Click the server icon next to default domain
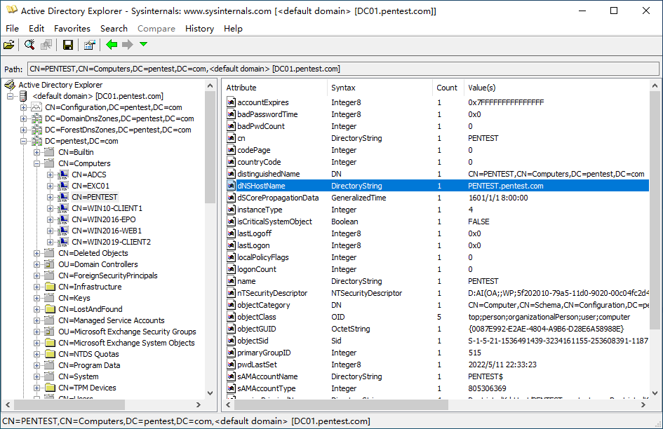Image resolution: width=663 pixels, height=429 pixels. point(23,96)
